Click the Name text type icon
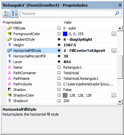This screenshot has width=124, height=135. point(10,67)
